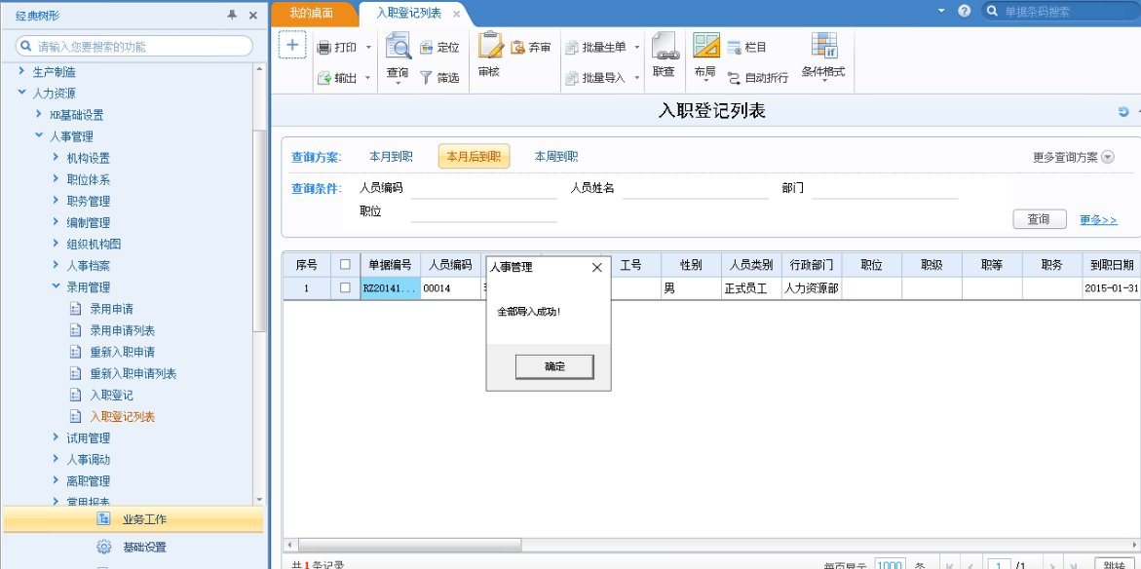The width and height of the screenshot is (1141, 569).
Task: Switch to 基础设置 section
Action: pyautogui.click(x=133, y=548)
